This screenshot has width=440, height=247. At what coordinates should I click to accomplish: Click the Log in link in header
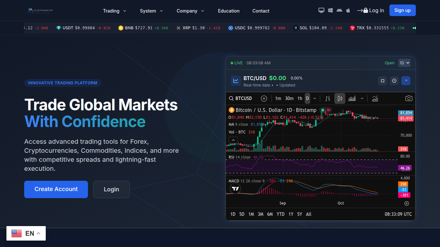(x=370, y=10)
